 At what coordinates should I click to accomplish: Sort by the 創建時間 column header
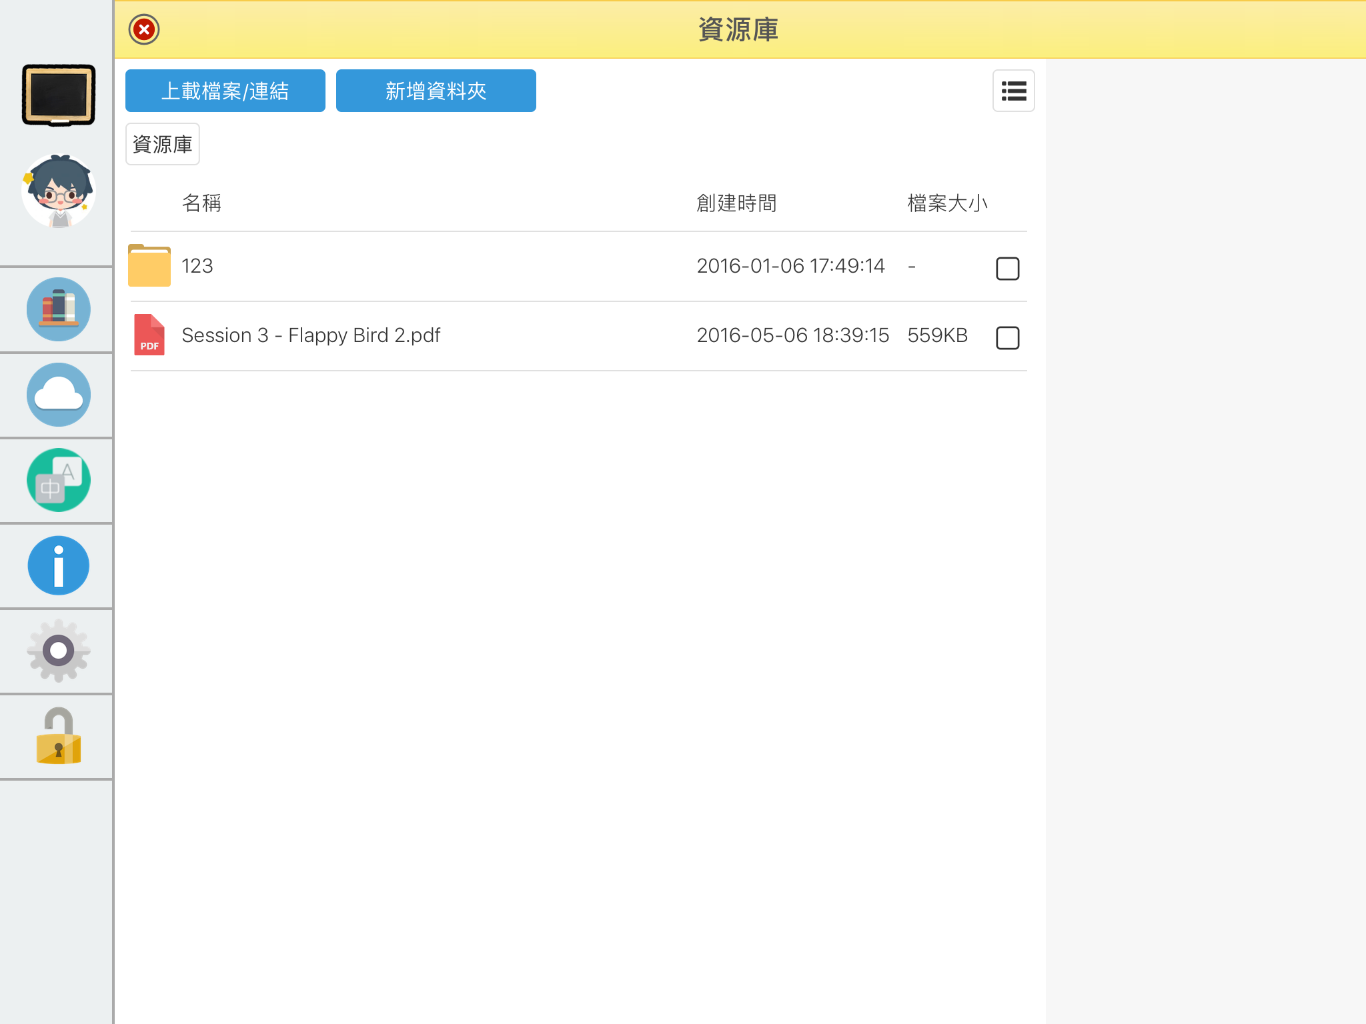tap(736, 203)
